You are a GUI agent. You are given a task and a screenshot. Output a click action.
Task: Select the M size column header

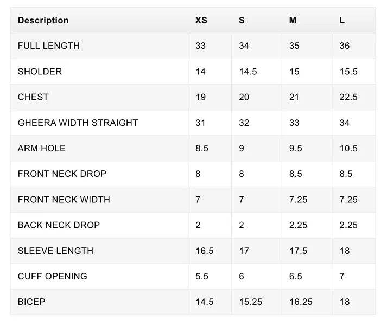click(x=293, y=20)
